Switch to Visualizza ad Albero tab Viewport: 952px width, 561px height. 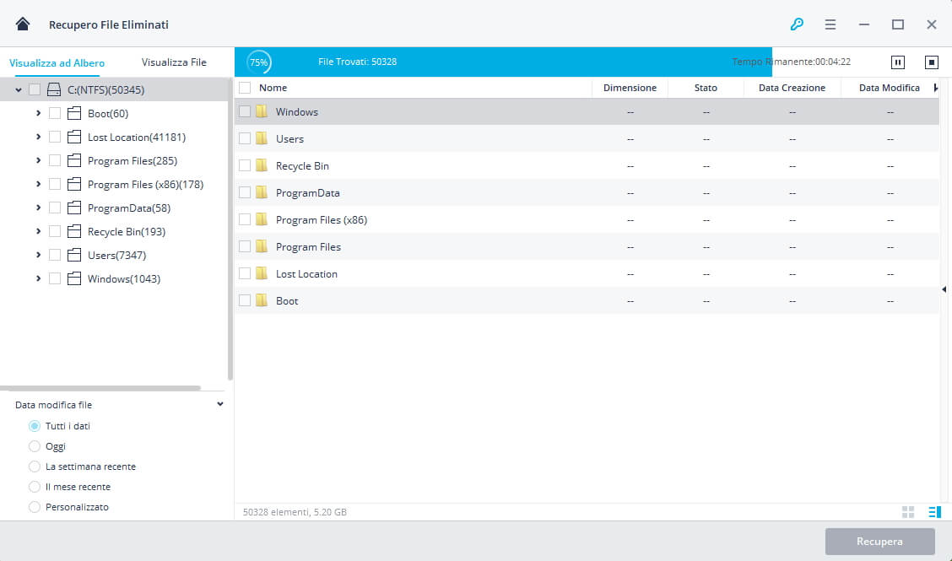pos(57,62)
